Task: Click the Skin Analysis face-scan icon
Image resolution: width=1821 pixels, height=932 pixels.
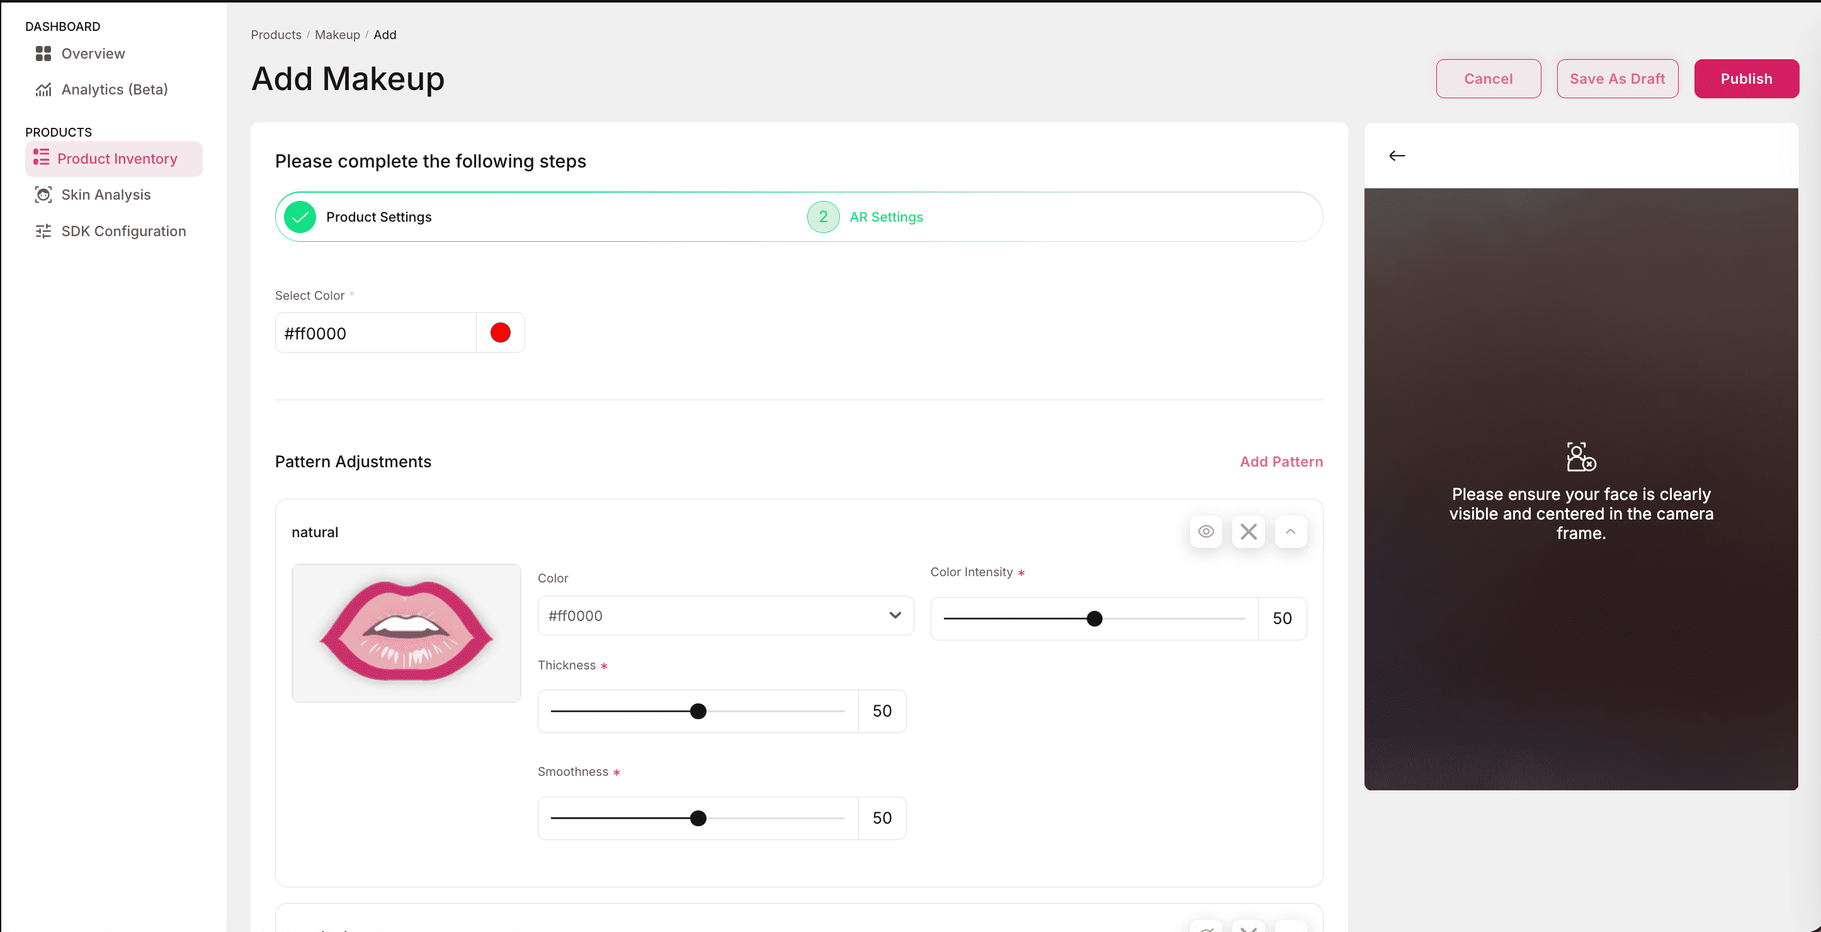Action: (x=43, y=195)
